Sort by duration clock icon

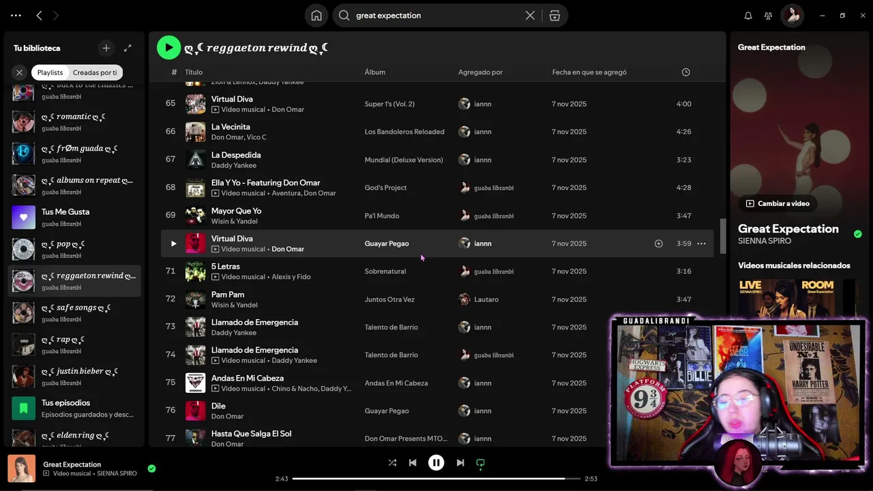(685, 72)
